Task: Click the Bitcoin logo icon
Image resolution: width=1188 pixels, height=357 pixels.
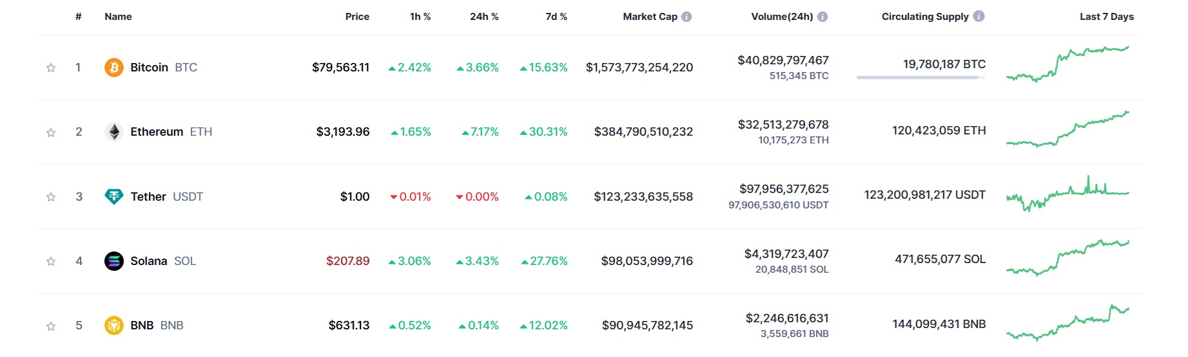Action: (114, 68)
